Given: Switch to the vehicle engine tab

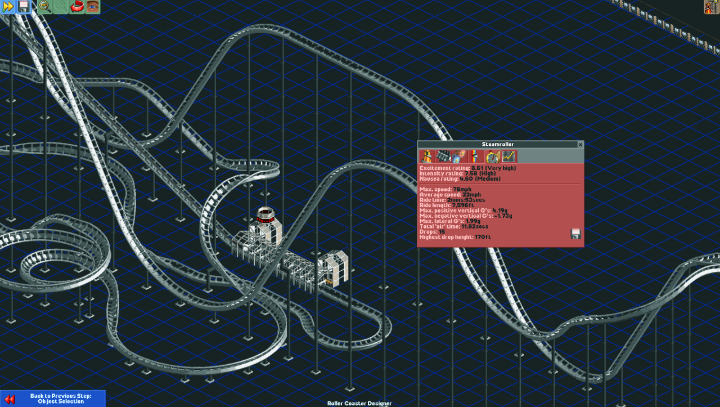Looking at the screenshot, I should click(444, 156).
